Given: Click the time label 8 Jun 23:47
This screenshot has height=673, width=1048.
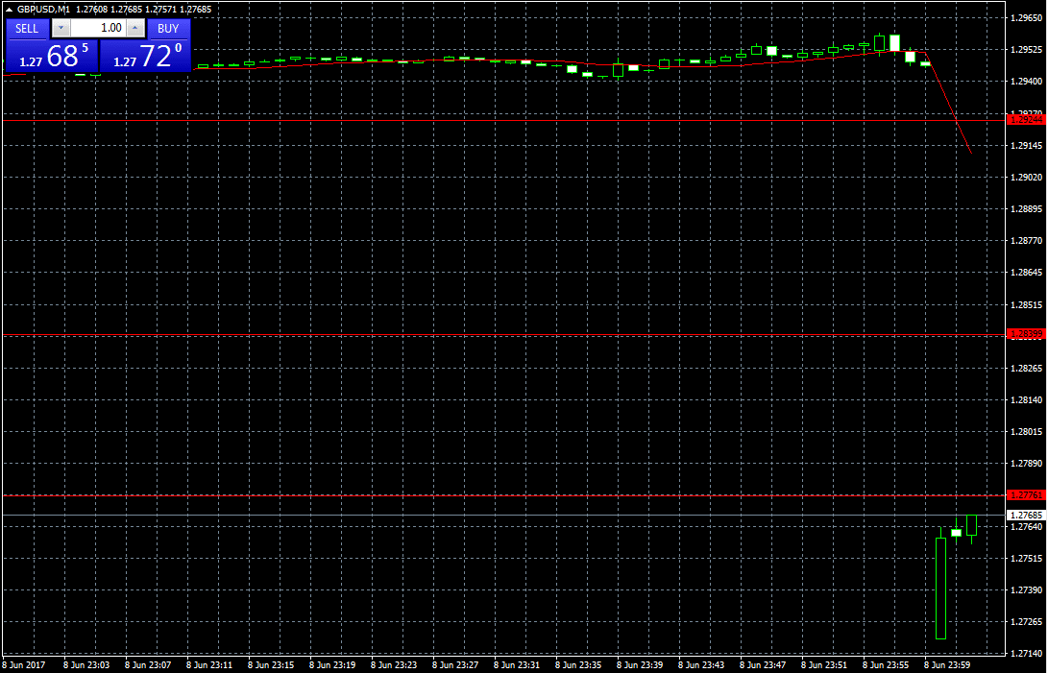Looking at the screenshot, I should click(763, 665).
